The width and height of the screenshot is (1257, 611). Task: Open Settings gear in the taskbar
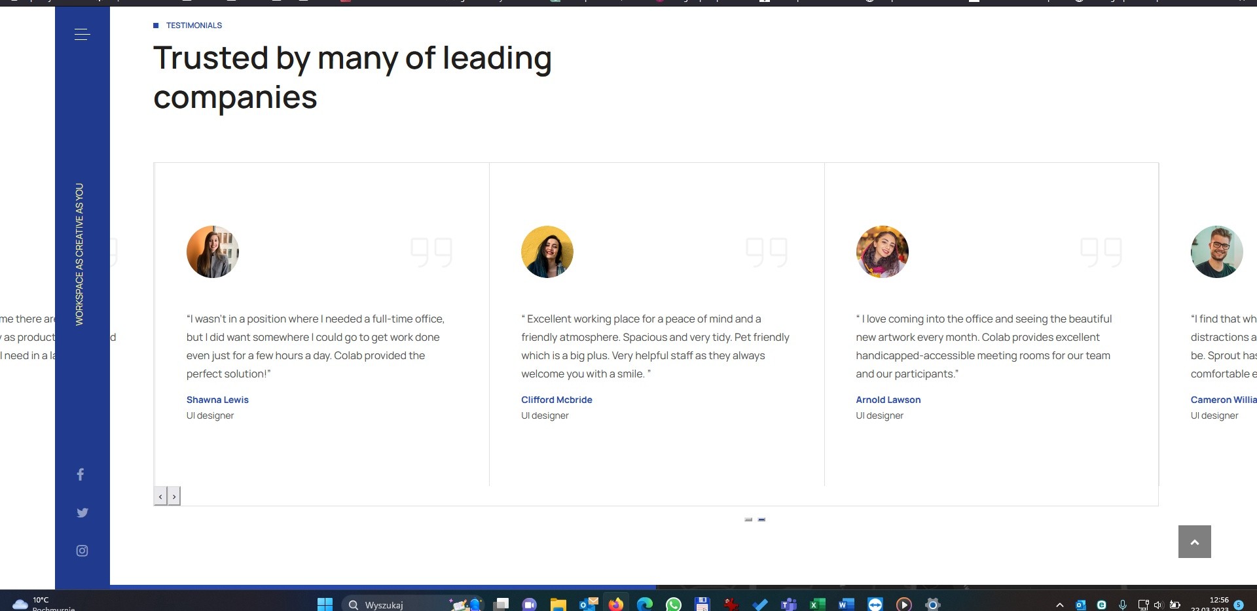(933, 604)
